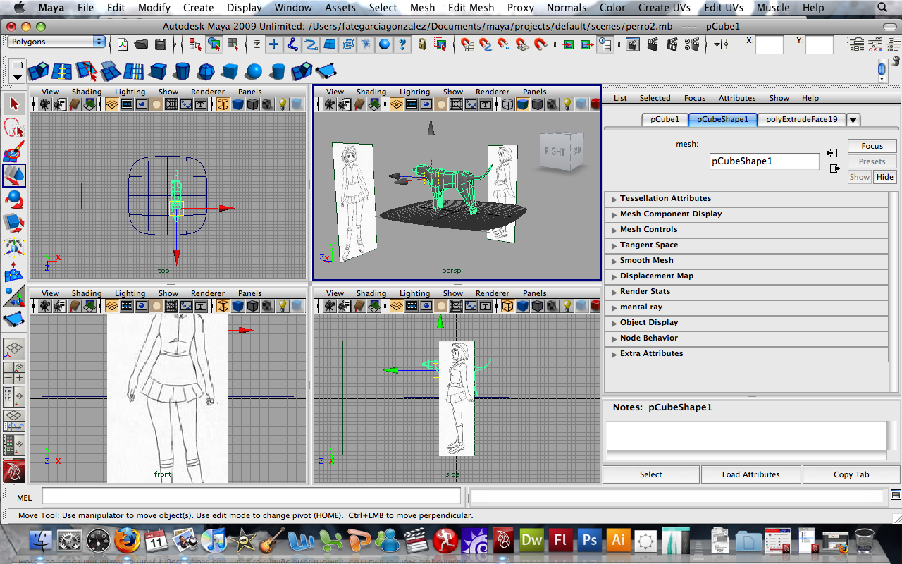Open the Polygons menu set dropdown
The height and width of the screenshot is (564, 902).
pos(56,42)
